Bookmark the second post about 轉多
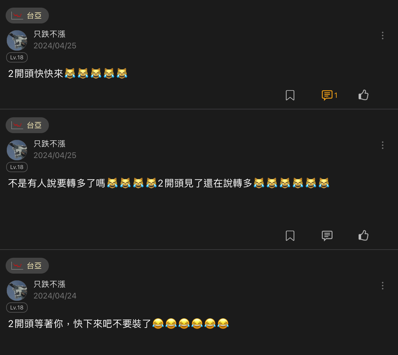The width and height of the screenshot is (398, 355). [290, 236]
